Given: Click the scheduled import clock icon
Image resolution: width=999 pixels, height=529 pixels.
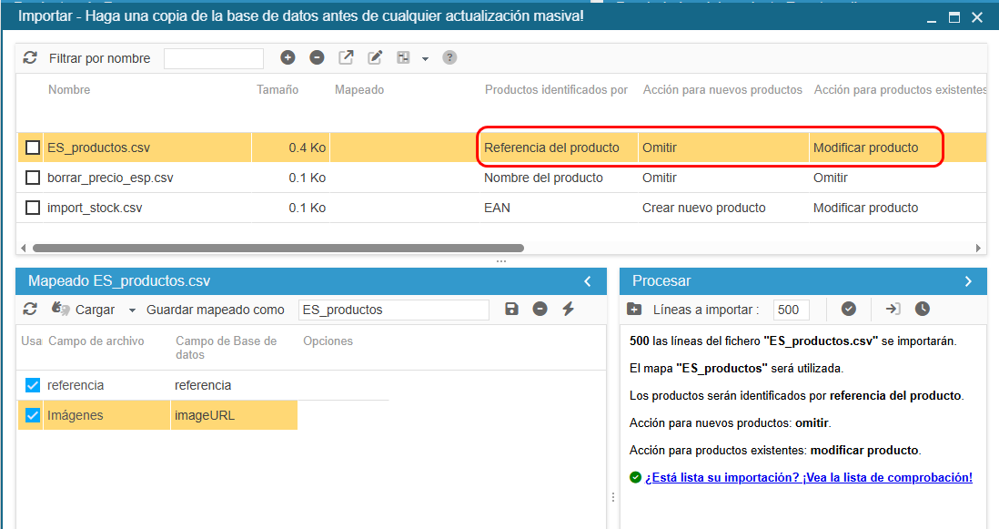Looking at the screenshot, I should [923, 310].
